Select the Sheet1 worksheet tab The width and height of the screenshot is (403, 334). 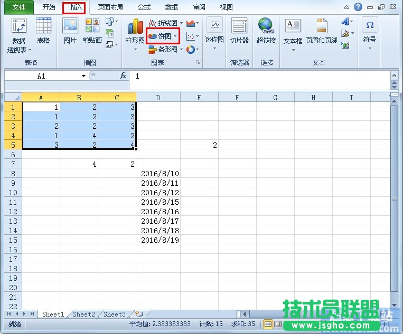pos(53,314)
